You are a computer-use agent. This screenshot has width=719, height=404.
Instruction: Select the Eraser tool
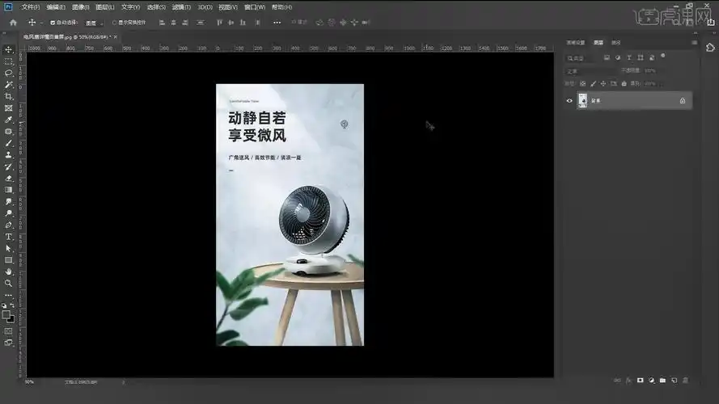click(x=9, y=179)
